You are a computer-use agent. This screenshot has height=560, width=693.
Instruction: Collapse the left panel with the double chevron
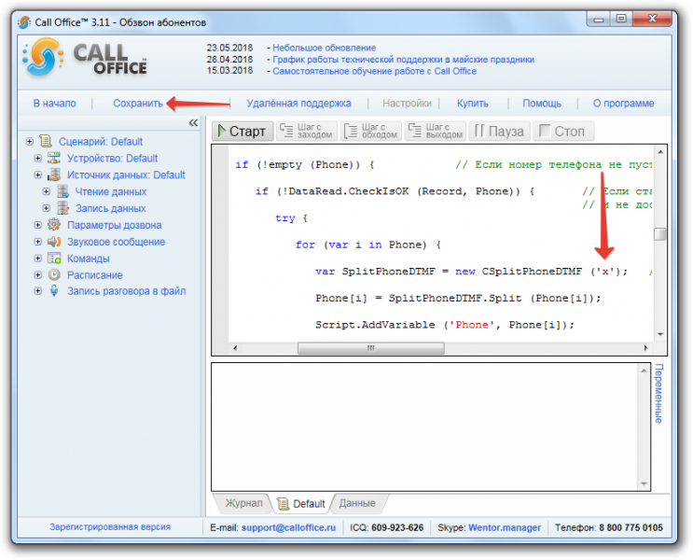[x=193, y=123]
